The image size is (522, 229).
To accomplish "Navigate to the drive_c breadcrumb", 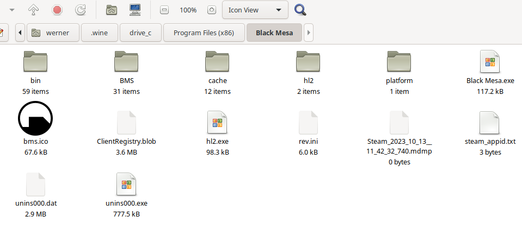I will point(140,33).
